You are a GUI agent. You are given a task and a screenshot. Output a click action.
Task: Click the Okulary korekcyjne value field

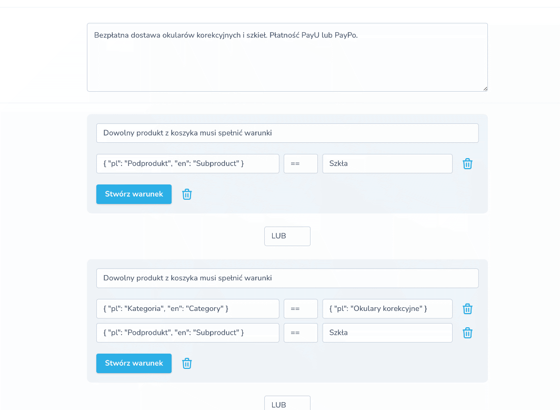tap(387, 309)
